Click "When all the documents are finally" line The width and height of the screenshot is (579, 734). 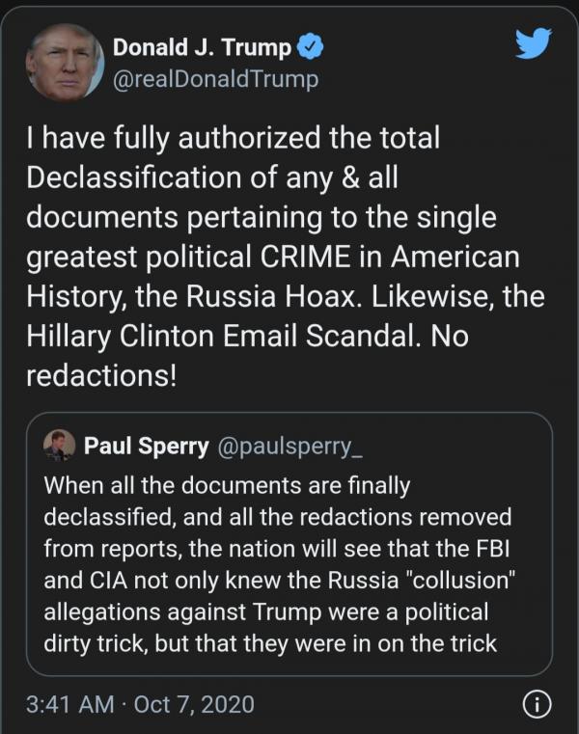pyautogui.click(x=228, y=484)
